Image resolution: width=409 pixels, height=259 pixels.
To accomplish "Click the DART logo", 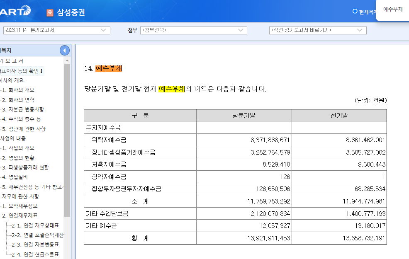I will click(x=15, y=11).
